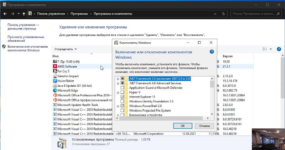285x150 pixels.
Task: Open Просмотр установленных обновлений link
Action: 26,39
